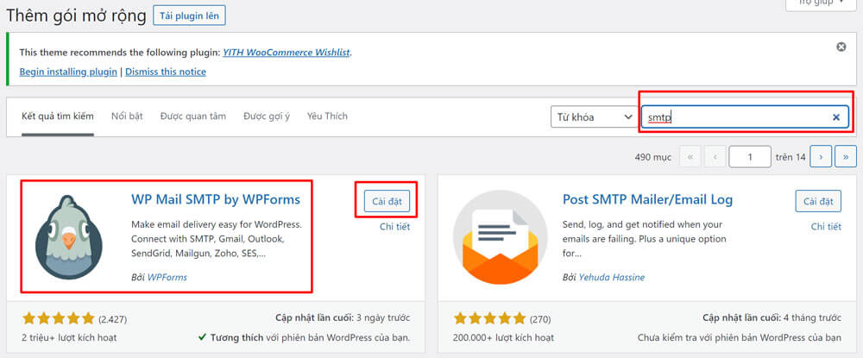
Task: Click the Tương thích compatibility checkmark text
Action: point(305,337)
